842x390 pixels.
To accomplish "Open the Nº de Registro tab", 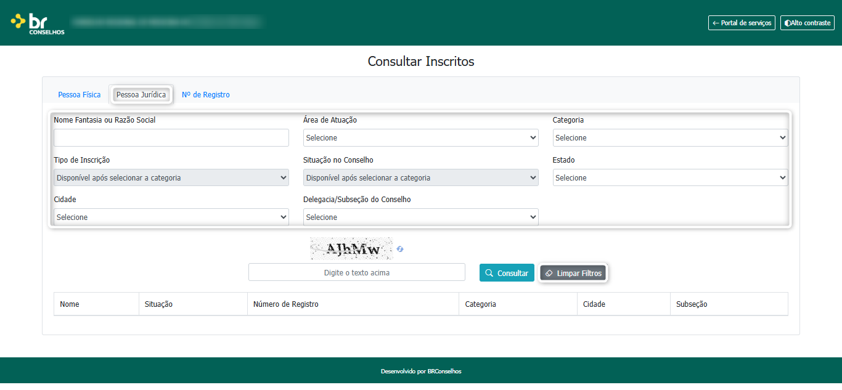I will [206, 95].
